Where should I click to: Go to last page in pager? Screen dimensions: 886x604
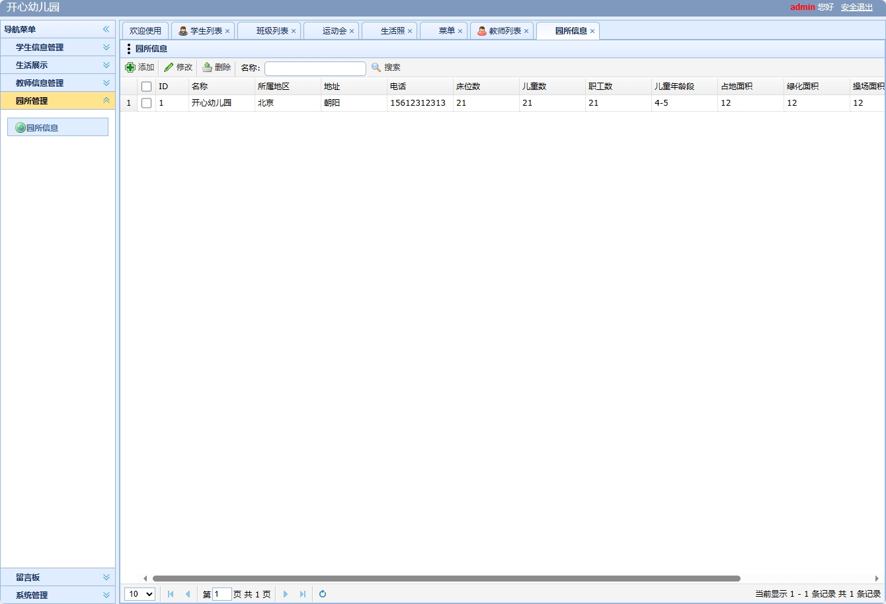pyautogui.click(x=303, y=594)
